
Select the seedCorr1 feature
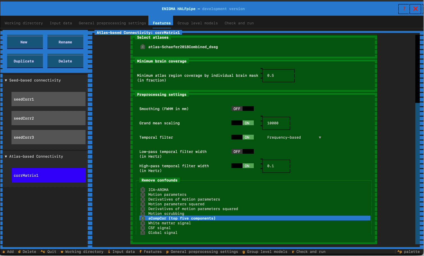click(49, 99)
